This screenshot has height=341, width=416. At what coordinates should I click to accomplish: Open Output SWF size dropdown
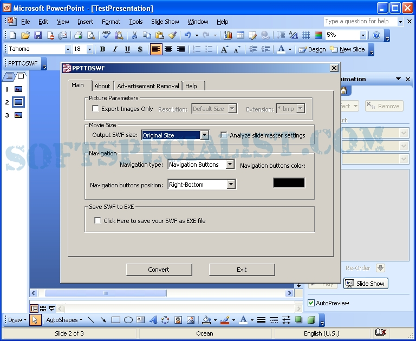coord(204,135)
